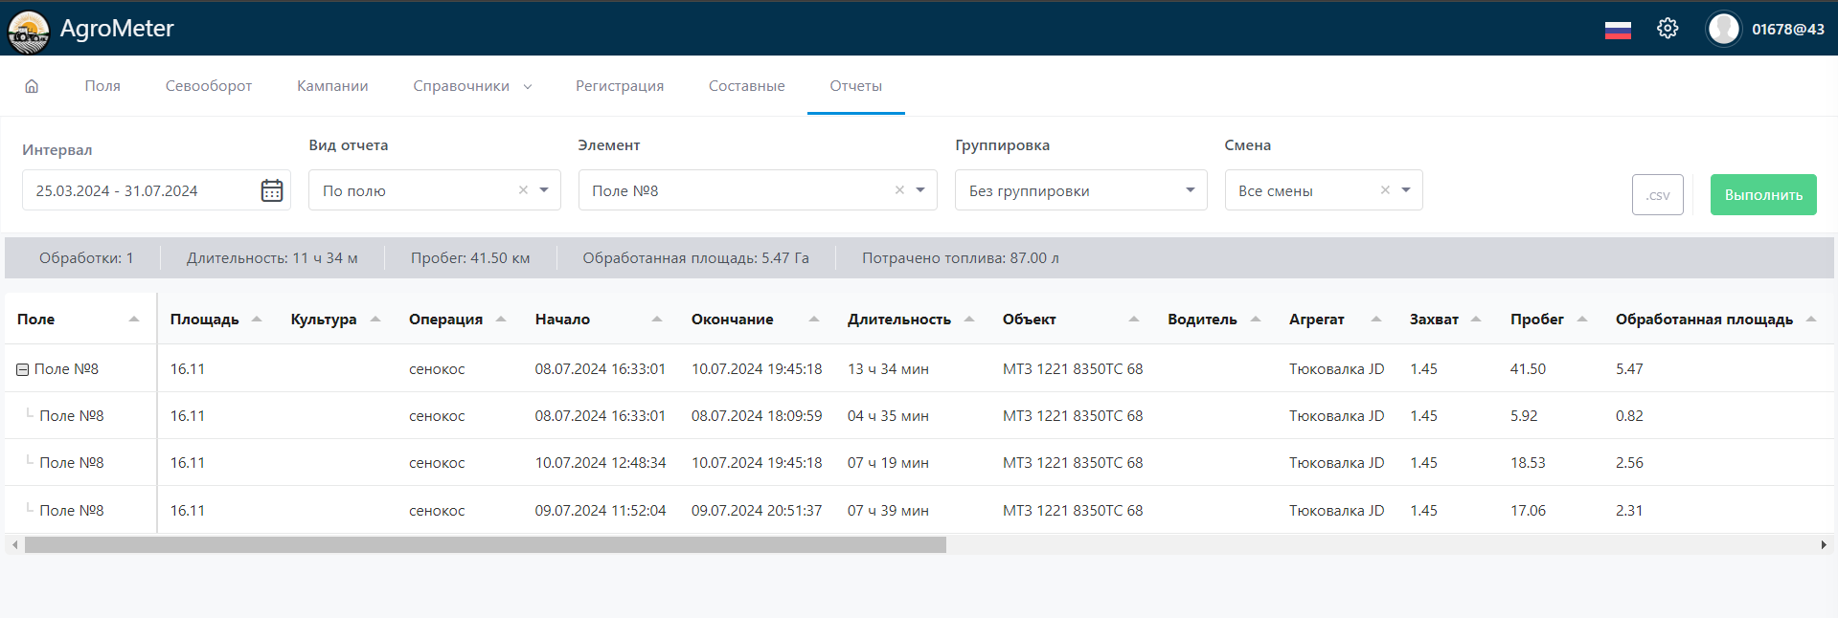Image resolution: width=1838 pixels, height=618 pixels.
Task: Switch language via Russian flag icon
Action: pyautogui.click(x=1618, y=30)
